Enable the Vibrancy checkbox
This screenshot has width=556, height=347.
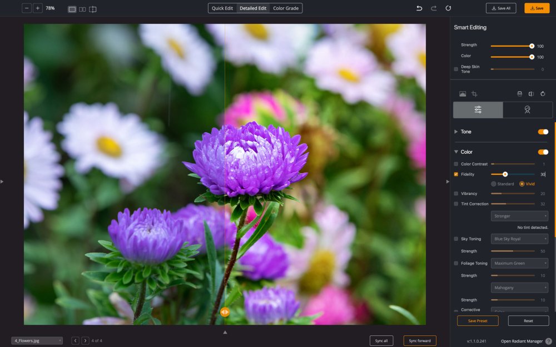point(456,194)
